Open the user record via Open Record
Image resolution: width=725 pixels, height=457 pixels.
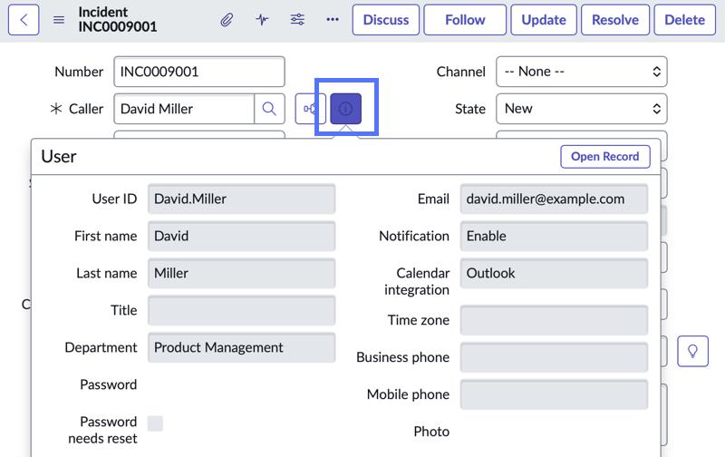pos(605,156)
